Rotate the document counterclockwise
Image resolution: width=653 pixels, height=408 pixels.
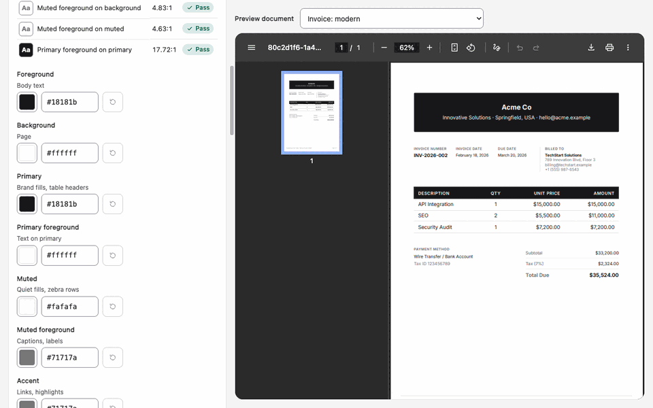471,48
